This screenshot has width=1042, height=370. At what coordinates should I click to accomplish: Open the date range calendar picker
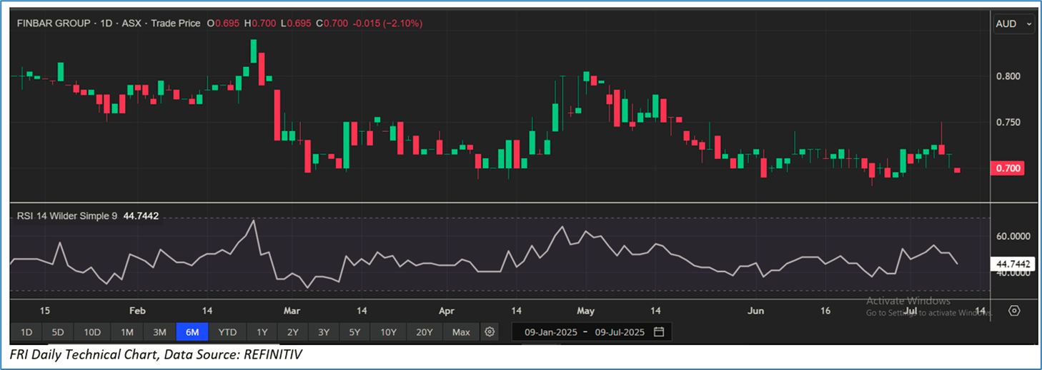tap(659, 332)
